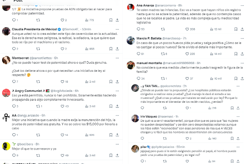The image size is (247, 164).
Task: Open Montserrat's profile picture
Action: click(x=6, y=60)
